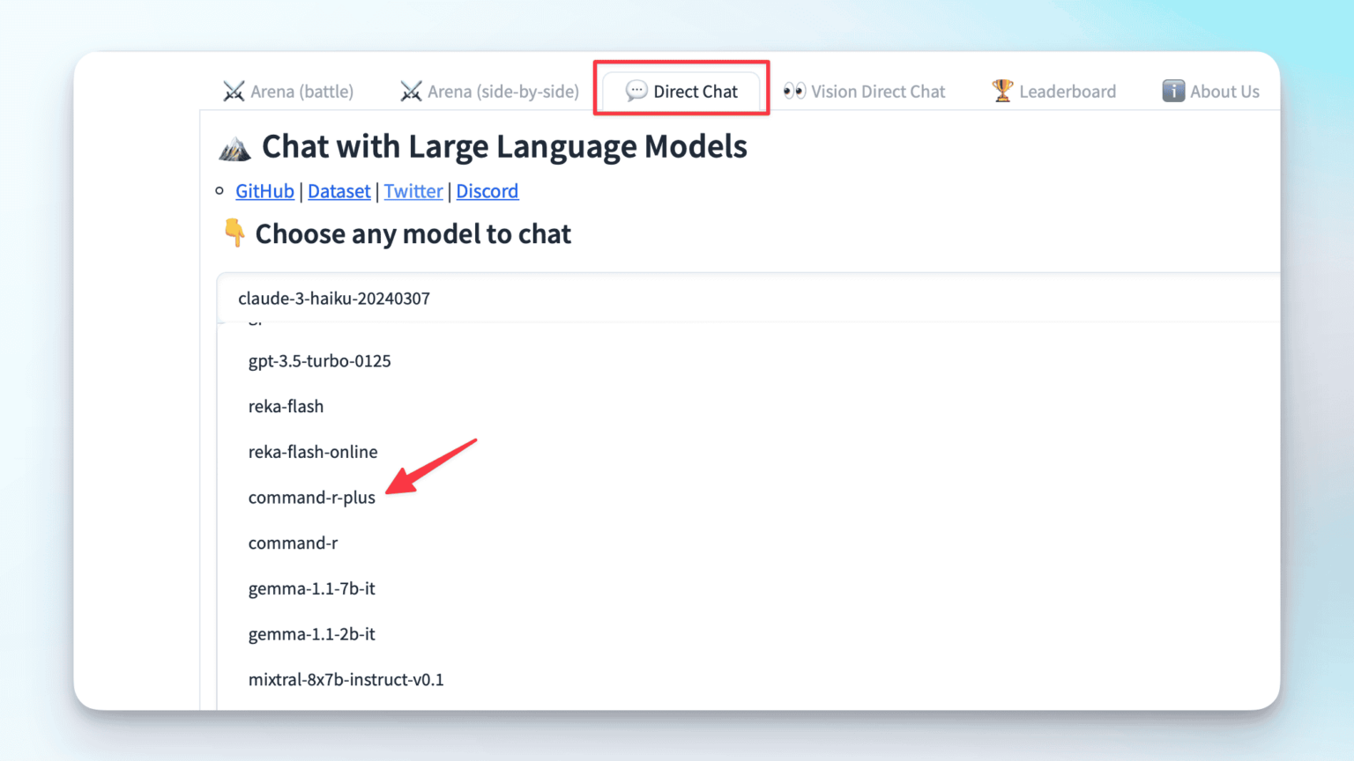Click the speech bubble icon on Direct Chat
Image resolution: width=1354 pixels, height=761 pixels.
pos(636,91)
